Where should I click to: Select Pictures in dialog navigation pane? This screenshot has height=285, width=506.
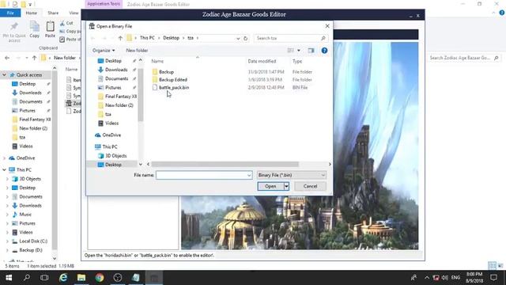(113, 88)
